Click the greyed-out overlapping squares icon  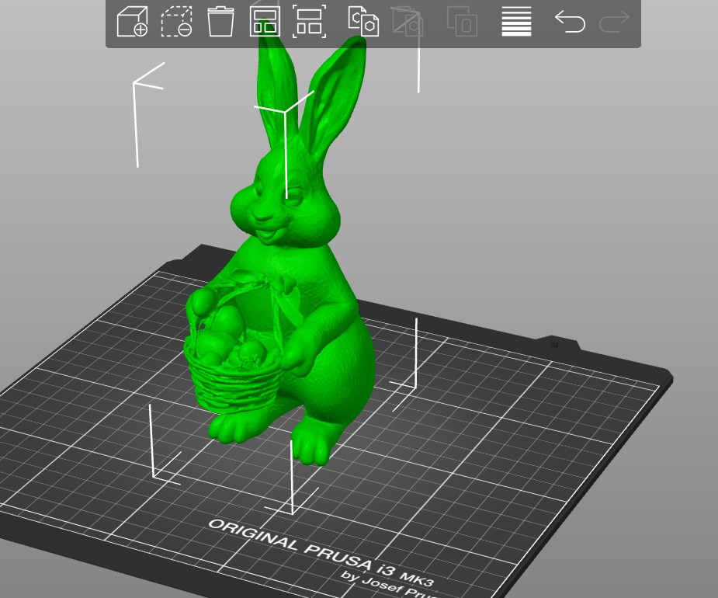(462, 21)
